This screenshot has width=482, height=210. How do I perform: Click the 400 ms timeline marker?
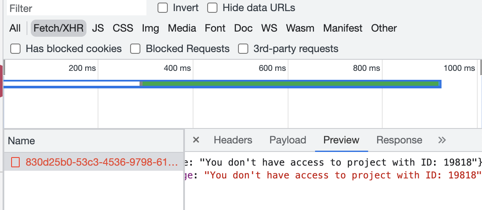point(177,68)
